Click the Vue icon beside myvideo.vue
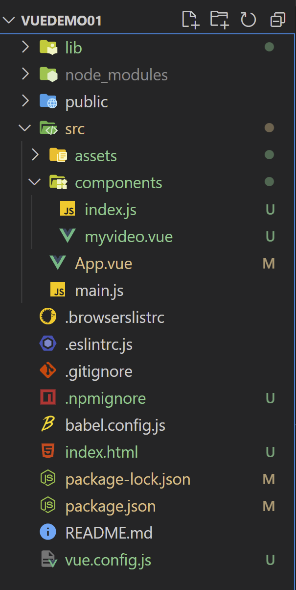 tap(68, 237)
